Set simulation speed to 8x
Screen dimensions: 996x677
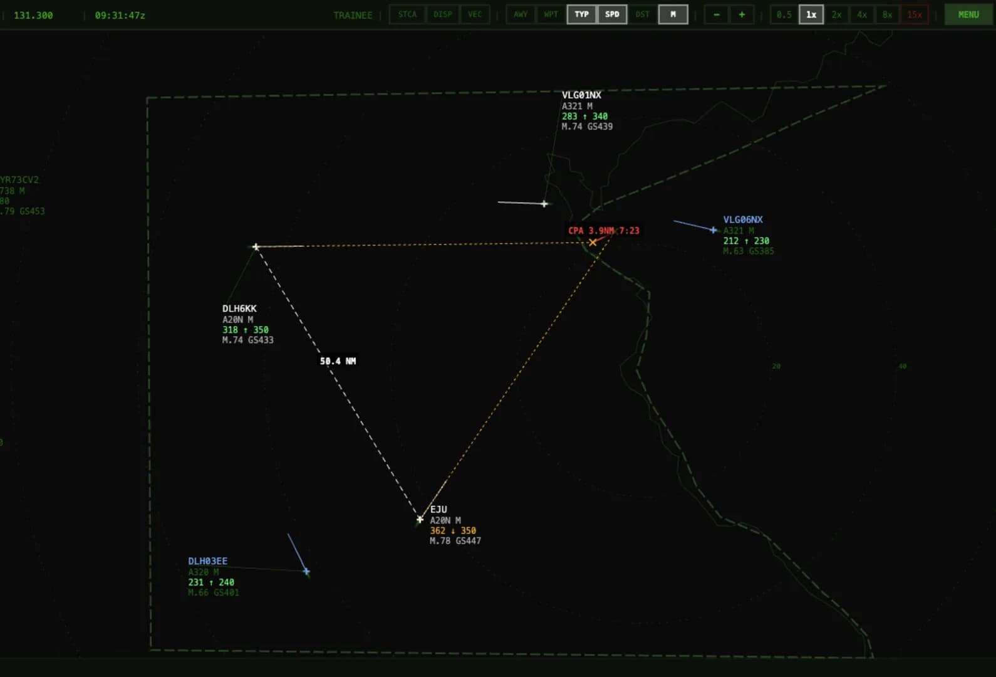coord(888,14)
